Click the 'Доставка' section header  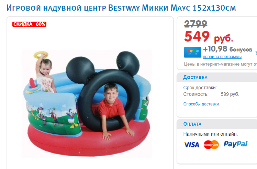(195, 77)
